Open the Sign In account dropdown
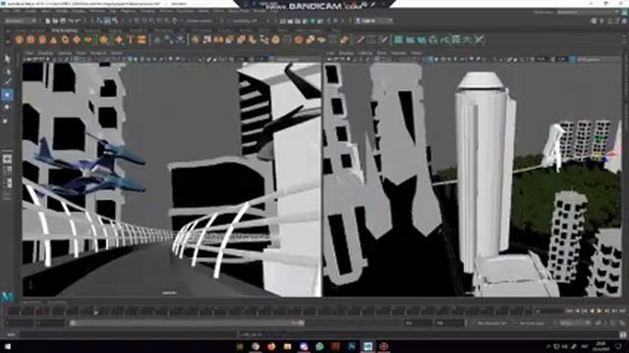Screen dimensions: 629x353 coord(373,21)
